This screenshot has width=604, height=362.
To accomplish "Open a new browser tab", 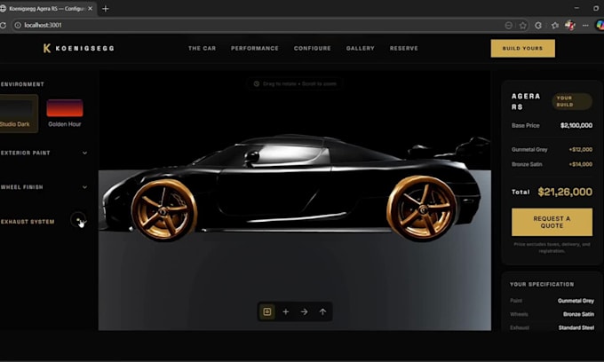I will point(105,9).
